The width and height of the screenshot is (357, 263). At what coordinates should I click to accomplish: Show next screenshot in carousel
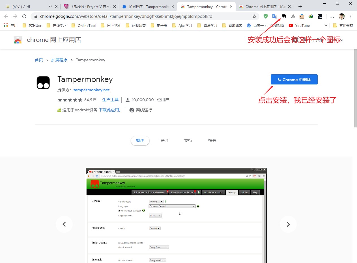(288, 224)
